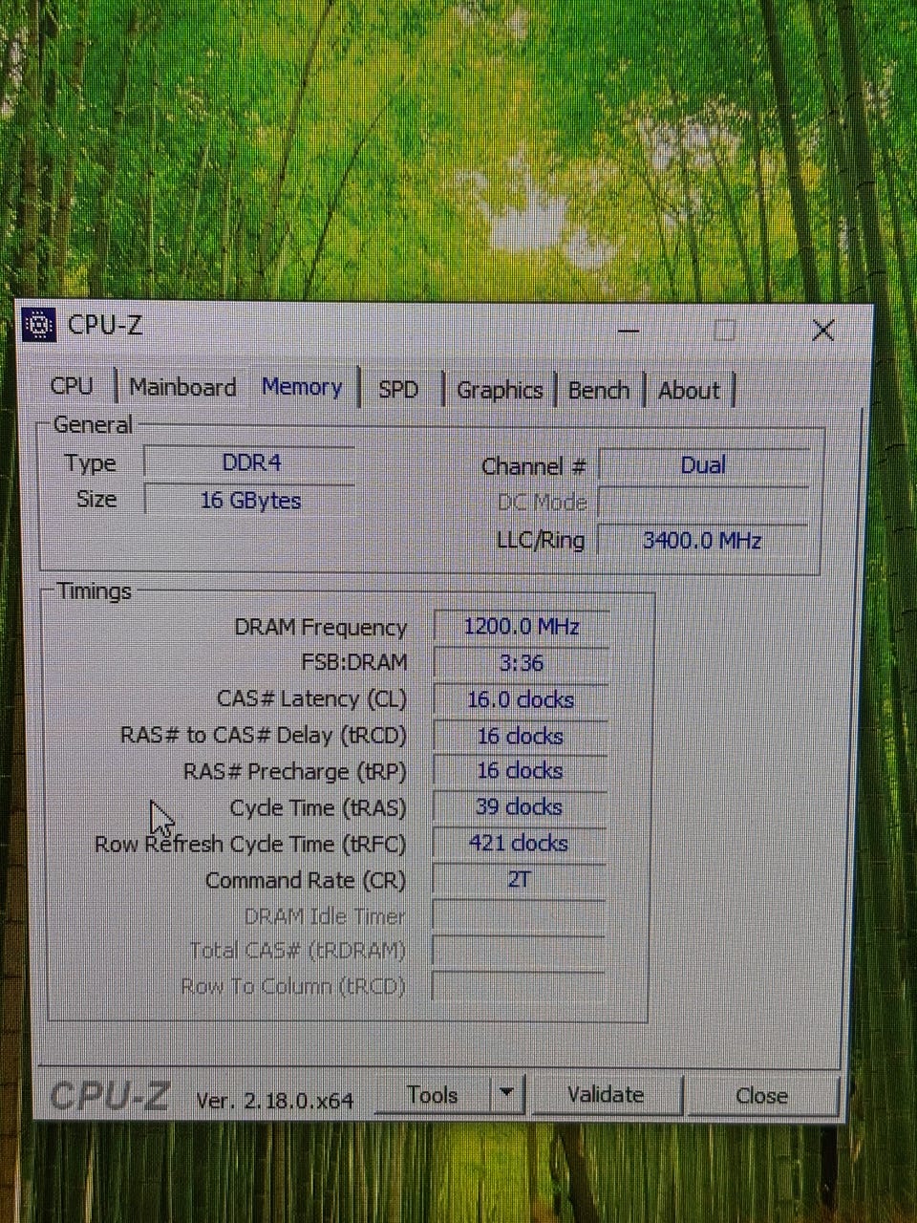
Task: Open the Bench tab
Action: 599,390
